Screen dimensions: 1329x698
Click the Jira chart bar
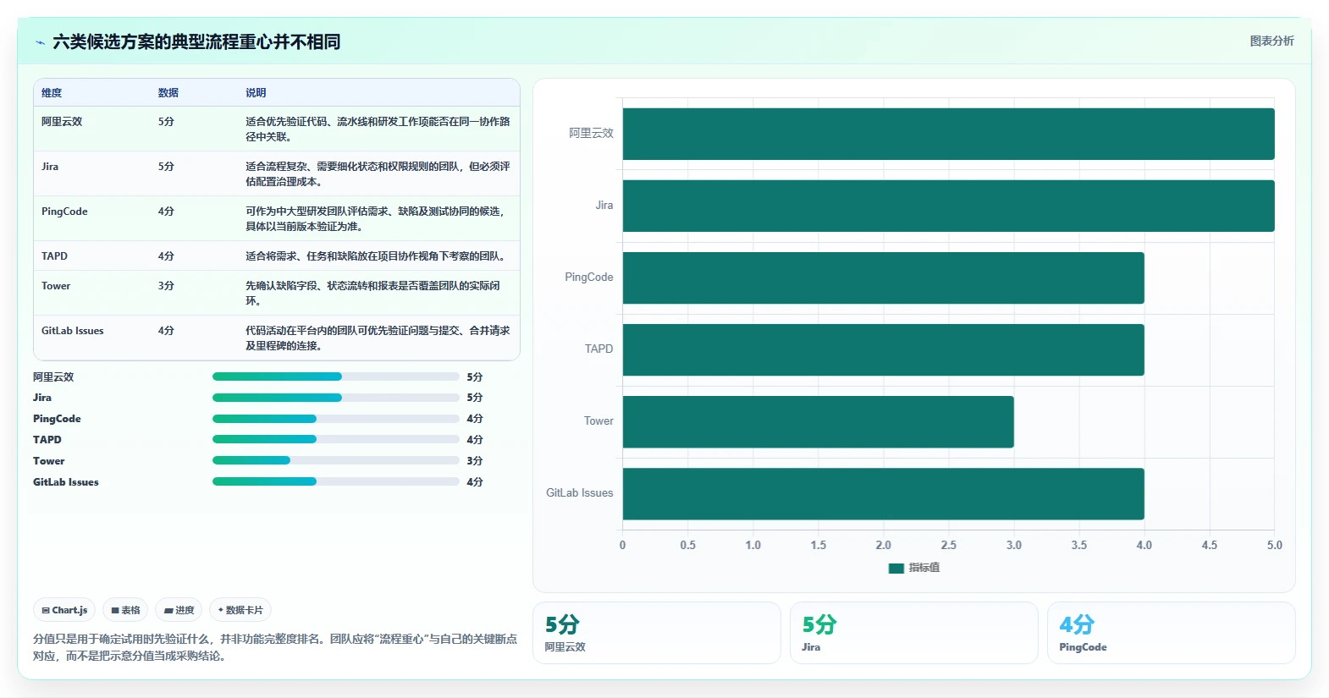tap(948, 206)
